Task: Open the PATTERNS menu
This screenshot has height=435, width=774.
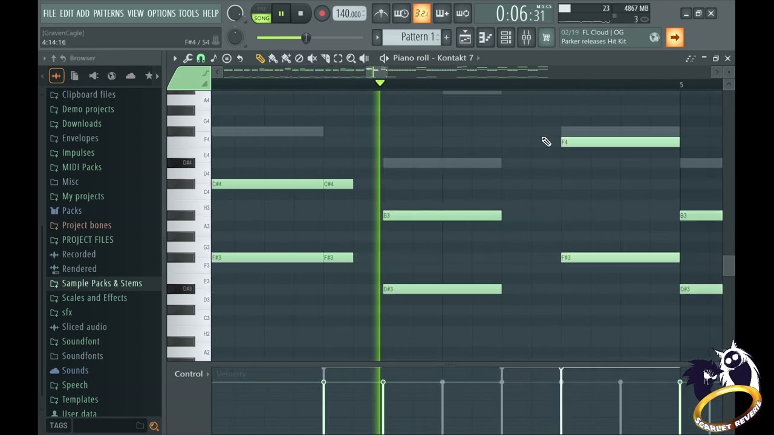Action: pyautogui.click(x=108, y=13)
